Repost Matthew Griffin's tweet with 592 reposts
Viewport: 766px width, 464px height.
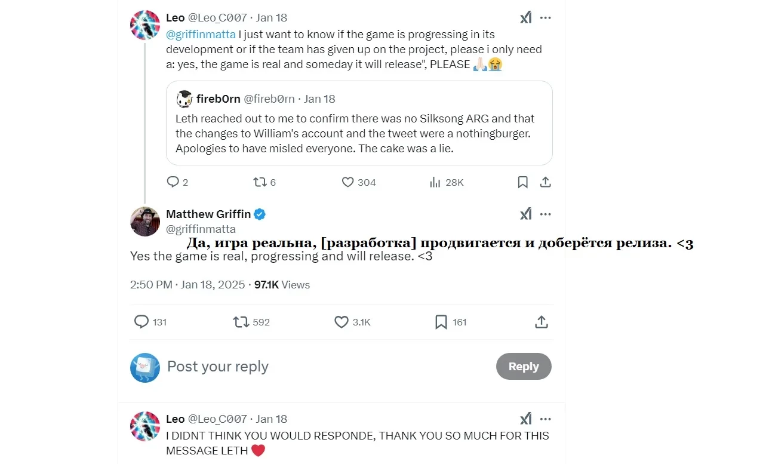(x=241, y=322)
